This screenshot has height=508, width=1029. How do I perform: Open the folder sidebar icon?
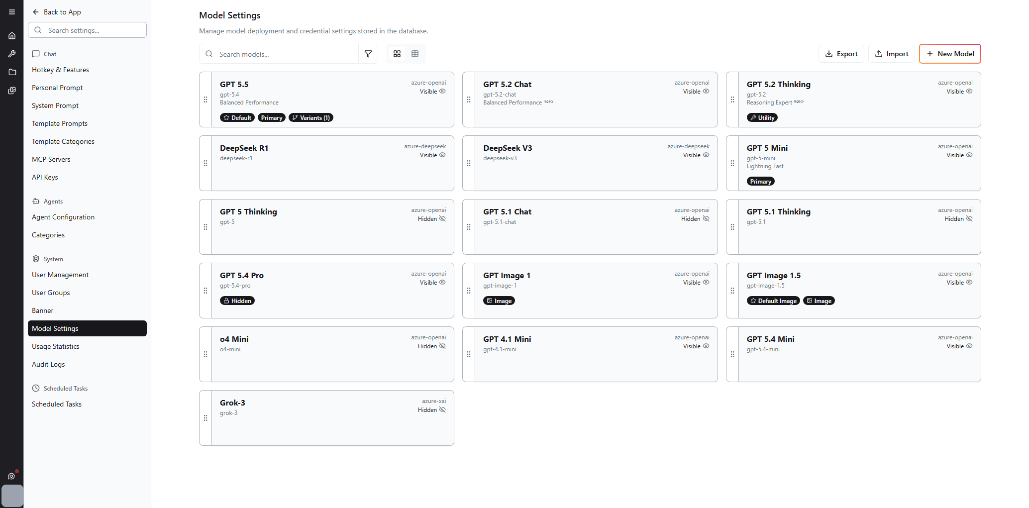coord(12,72)
